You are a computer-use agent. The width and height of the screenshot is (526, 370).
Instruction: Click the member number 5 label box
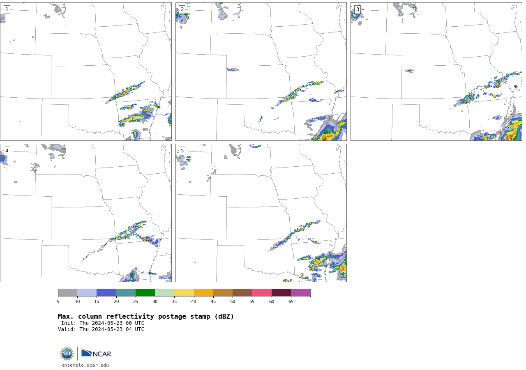[182, 151]
